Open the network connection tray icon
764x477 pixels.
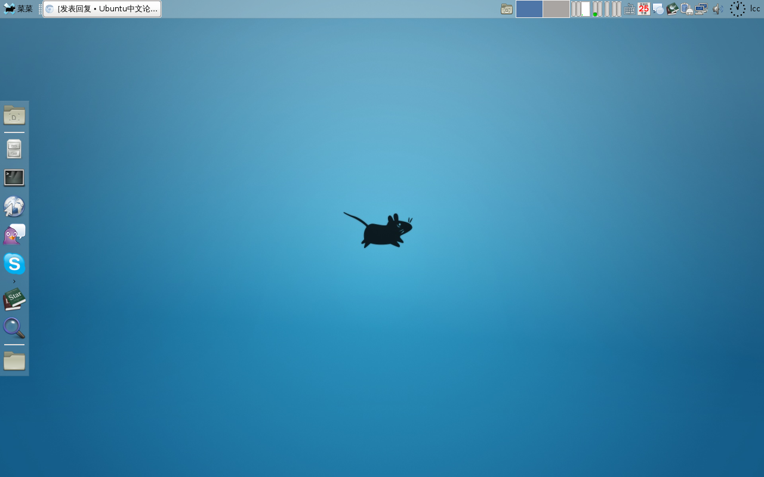(701, 9)
